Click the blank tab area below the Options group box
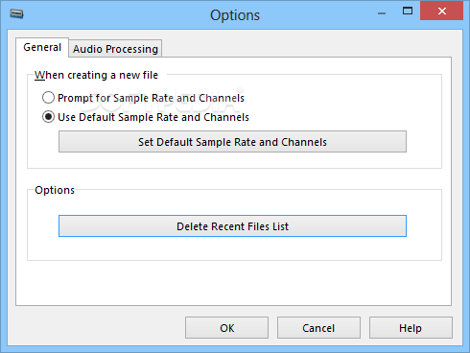Screen dimensions: 470x353 (x=233, y=283)
